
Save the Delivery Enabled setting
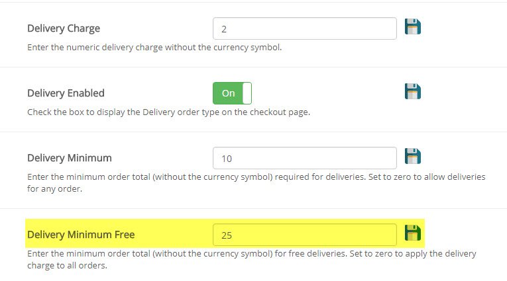pyautogui.click(x=413, y=92)
